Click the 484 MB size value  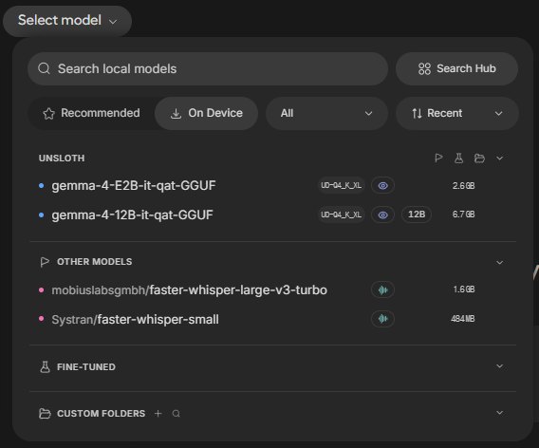click(x=463, y=319)
